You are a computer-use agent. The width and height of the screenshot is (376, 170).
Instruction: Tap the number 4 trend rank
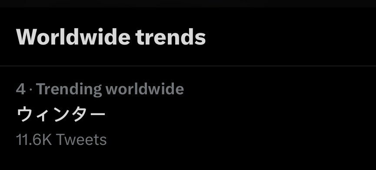(21, 89)
